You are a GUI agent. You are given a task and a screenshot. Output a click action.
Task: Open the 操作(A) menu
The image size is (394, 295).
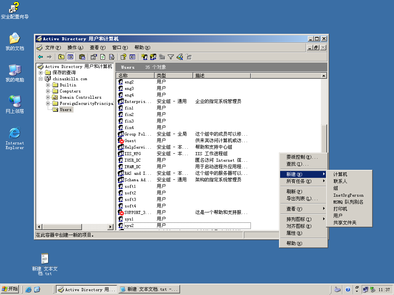coord(75,48)
